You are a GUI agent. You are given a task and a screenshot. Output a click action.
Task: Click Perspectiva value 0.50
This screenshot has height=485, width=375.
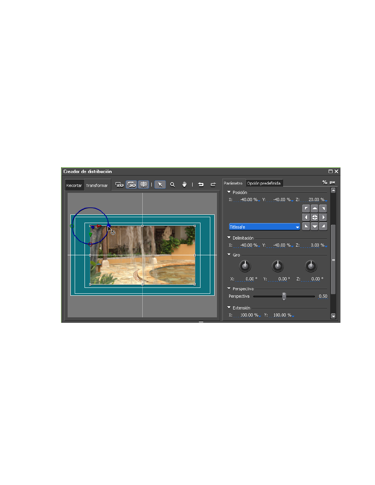[323, 296]
